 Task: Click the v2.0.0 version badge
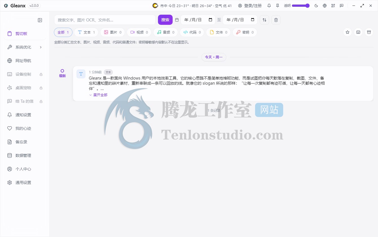tap(34, 6)
